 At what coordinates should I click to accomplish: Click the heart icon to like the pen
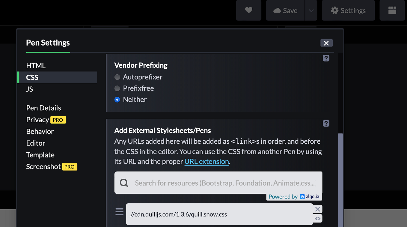coord(248,10)
